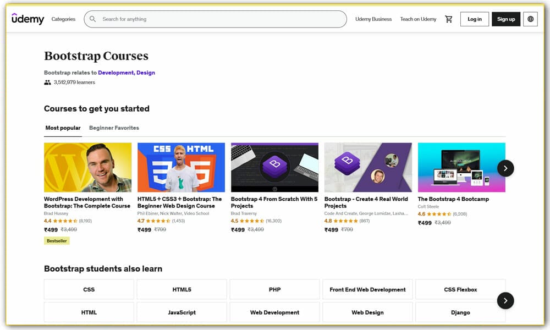Switch to the Beginner Favorites tab
The image size is (550, 330).
point(114,128)
